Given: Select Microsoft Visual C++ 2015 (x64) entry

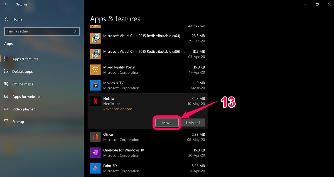Looking at the screenshot, I should coord(144,36).
